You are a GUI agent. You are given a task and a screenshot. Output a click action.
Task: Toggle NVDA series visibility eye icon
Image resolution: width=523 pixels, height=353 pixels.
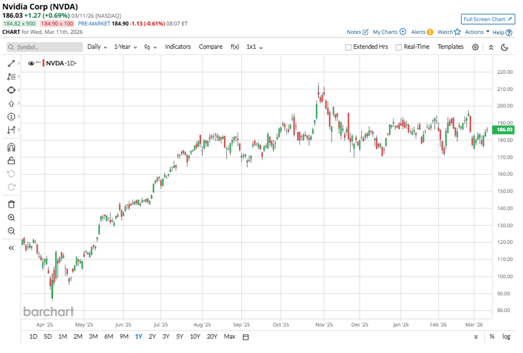pos(31,63)
